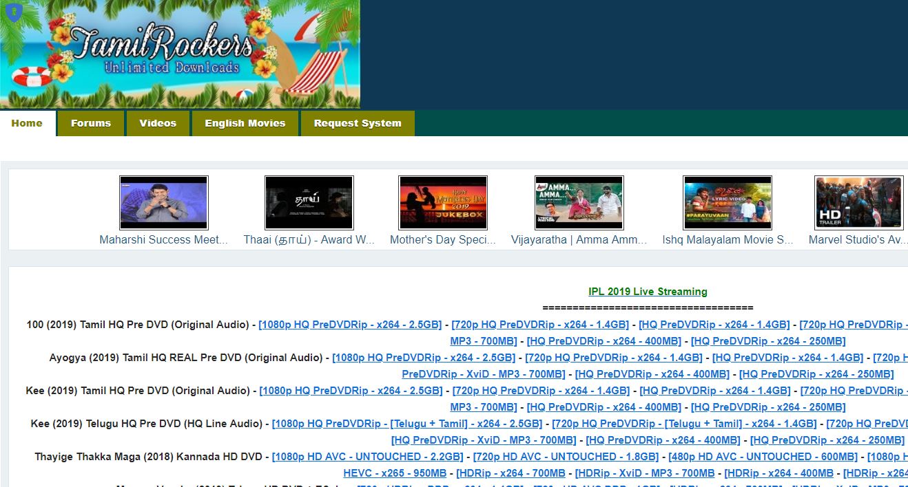Viewport: 908px width, 487px height.
Task: Select the Mother's Day Jukebox thumbnail
Action: (442, 202)
